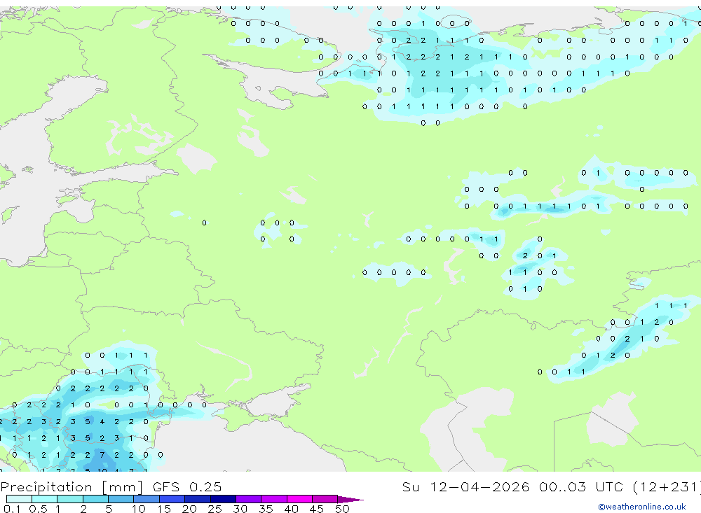Click the '35' legend scale label
Screen dimensions: 701x513
(x=266, y=509)
